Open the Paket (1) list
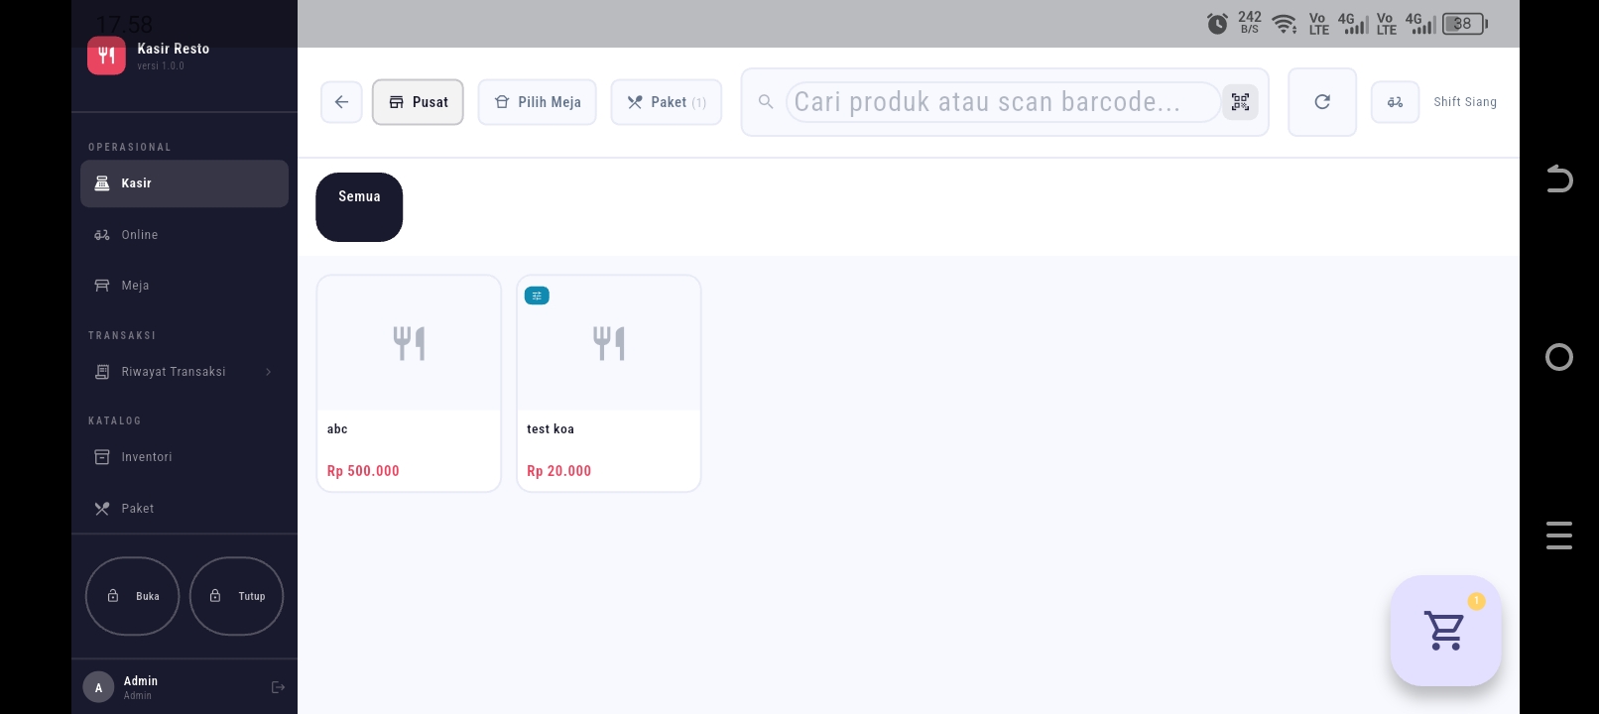This screenshot has width=1599, height=714. point(667,102)
